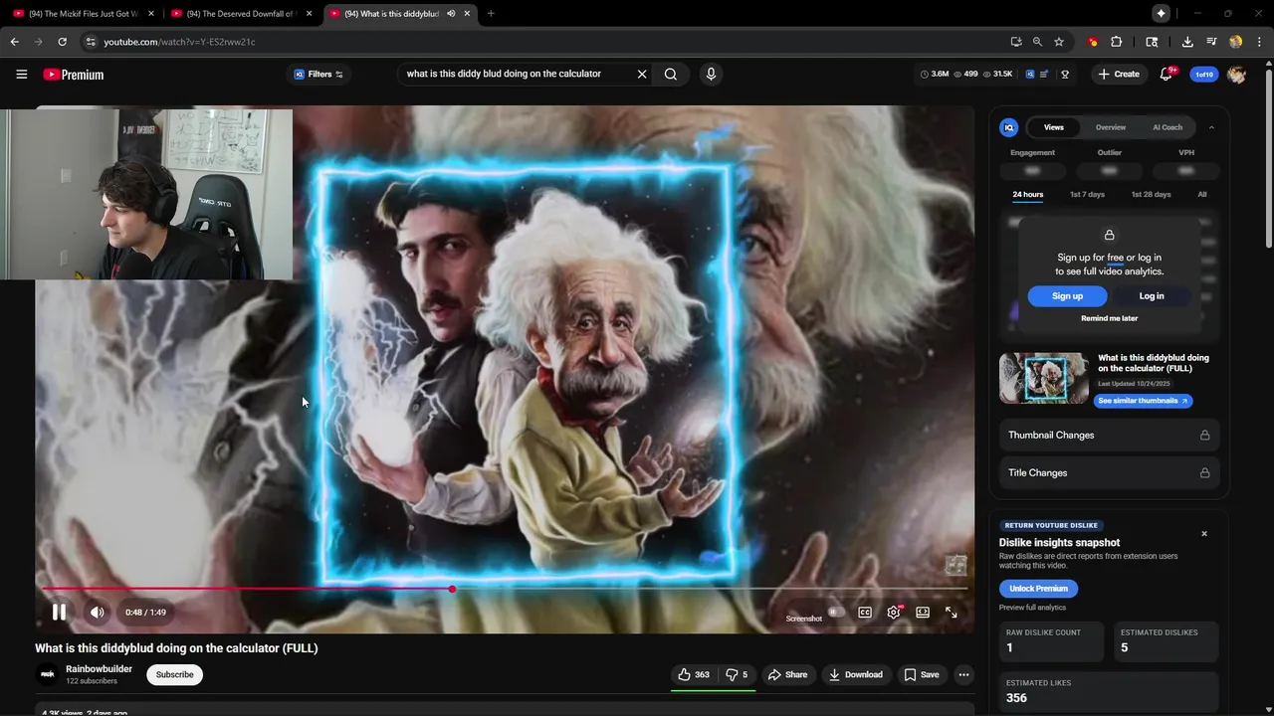Select the All time range tab
Screen dimensions: 1274x716
(1202, 195)
